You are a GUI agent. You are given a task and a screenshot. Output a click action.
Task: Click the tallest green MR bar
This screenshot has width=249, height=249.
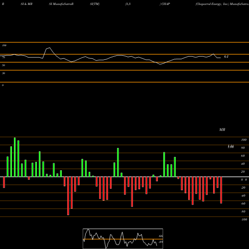(15, 157)
